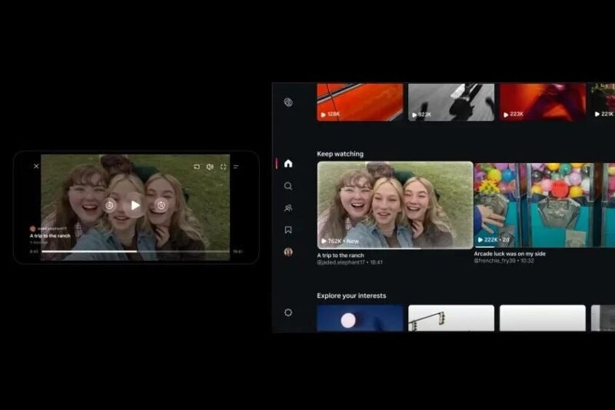
Task: Open the phone player's more options menu icon
Action: (x=236, y=167)
